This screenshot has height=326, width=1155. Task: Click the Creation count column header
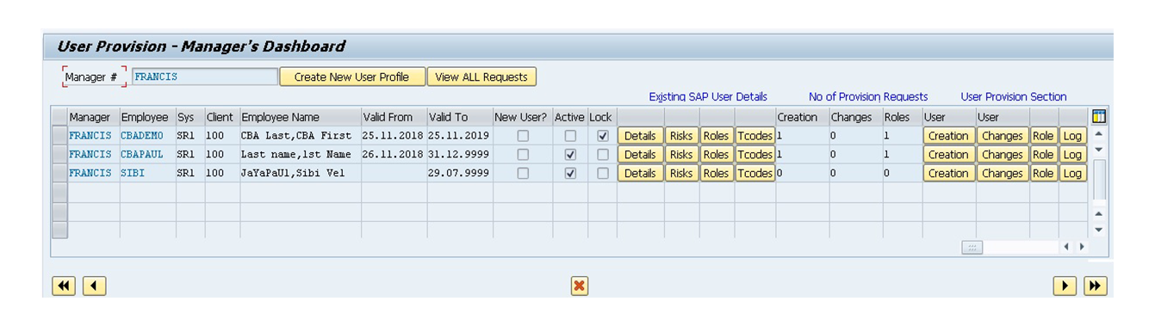tap(802, 117)
